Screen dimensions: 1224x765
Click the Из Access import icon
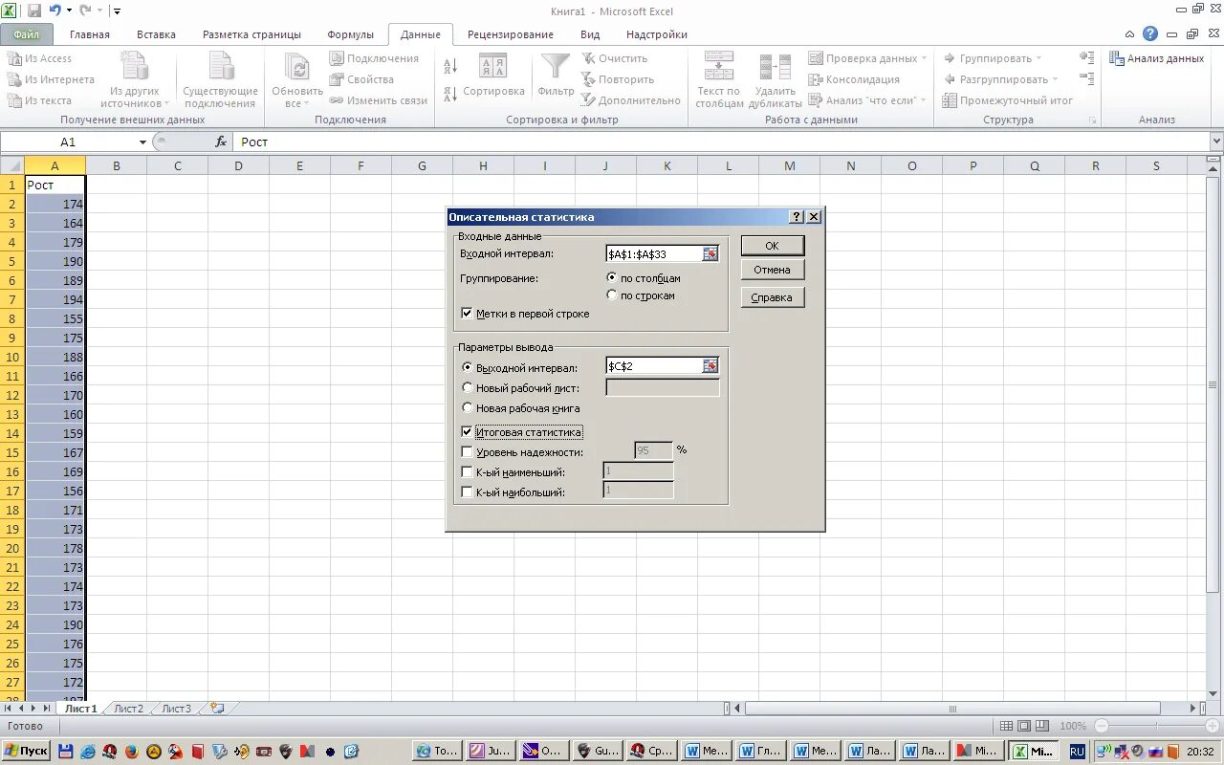14,58
